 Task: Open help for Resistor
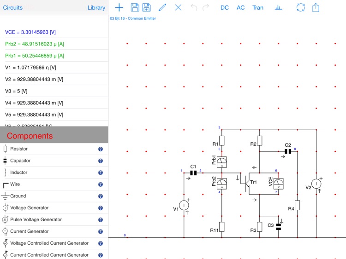click(x=101, y=149)
